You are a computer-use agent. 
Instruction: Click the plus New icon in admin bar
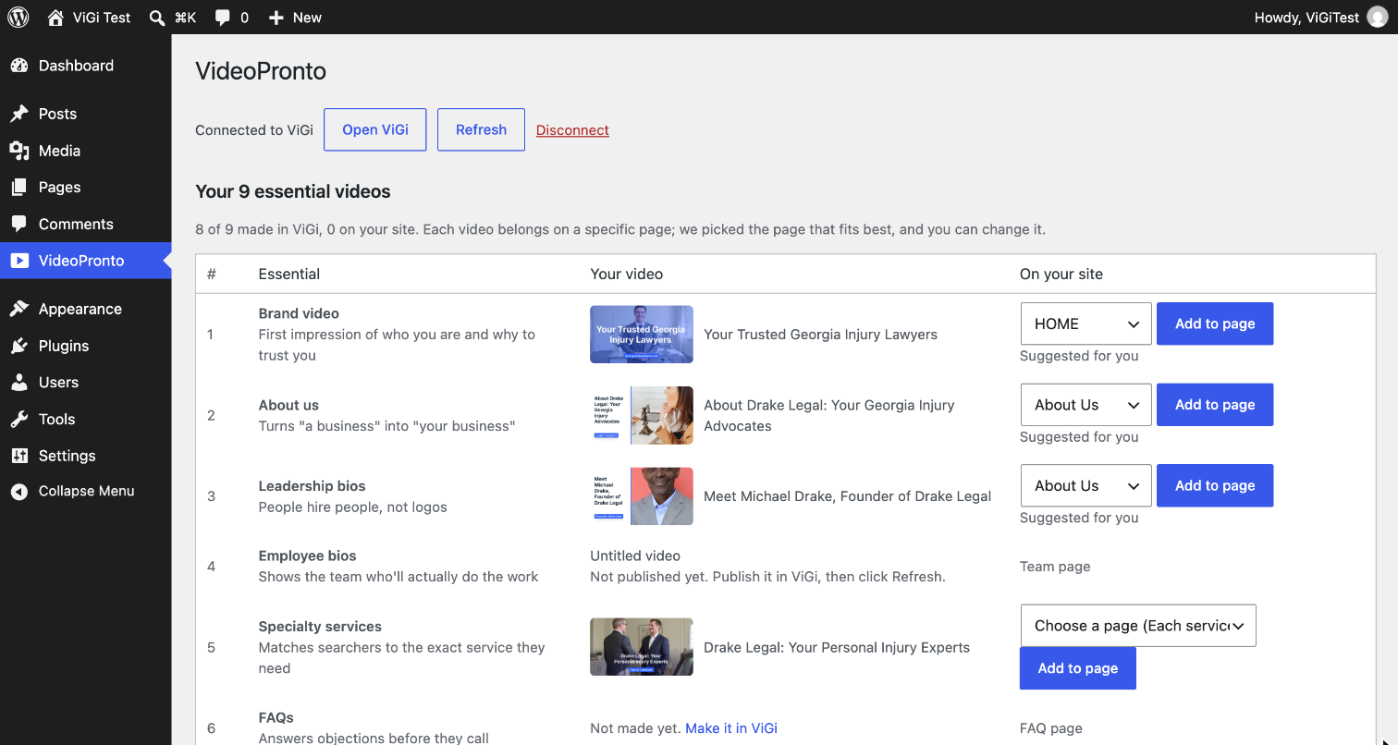(x=276, y=18)
